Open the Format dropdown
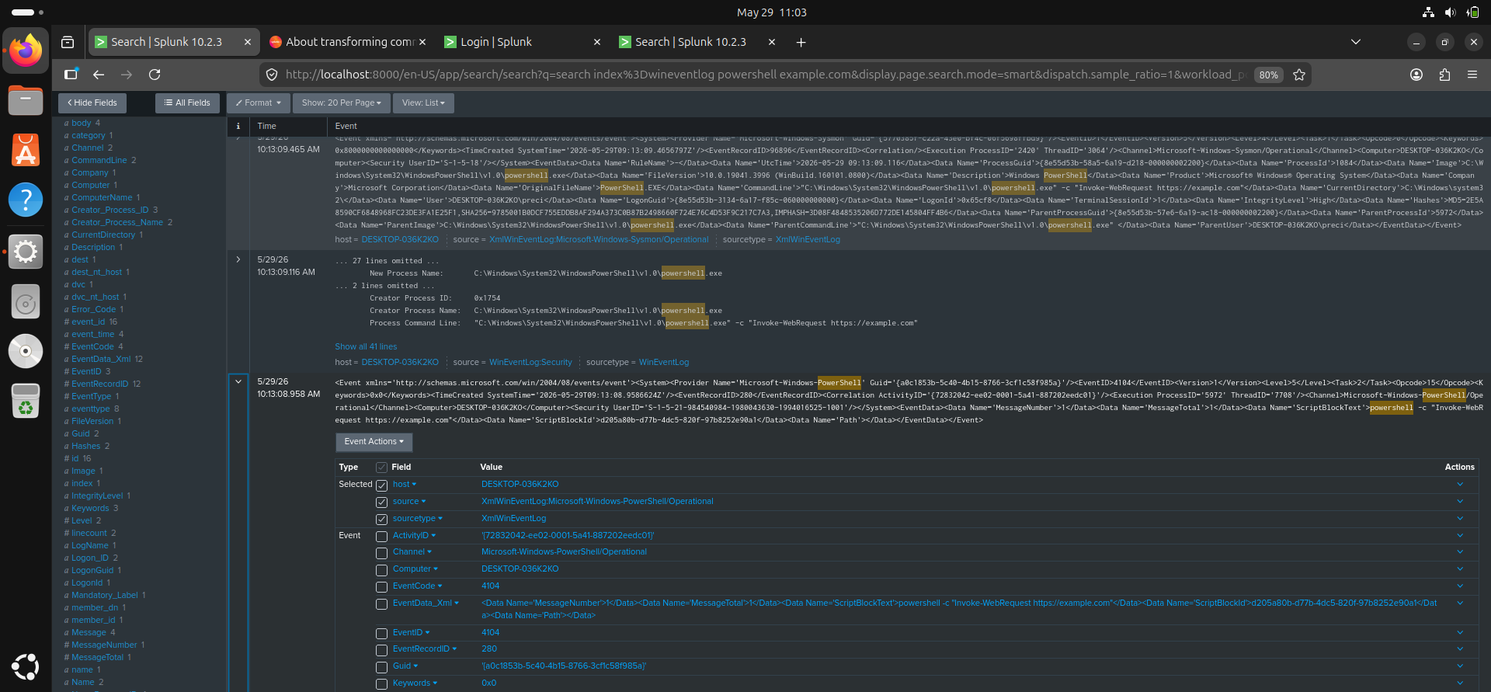Viewport: 1491px width, 692px height. (259, 103)
